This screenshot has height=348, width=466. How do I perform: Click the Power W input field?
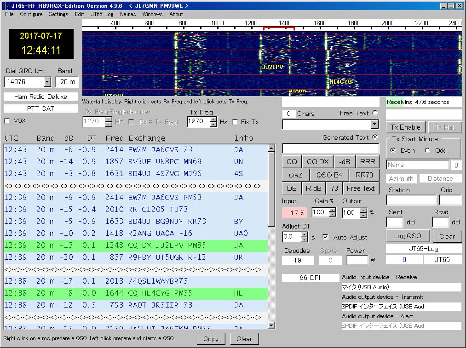coord(357,260)
